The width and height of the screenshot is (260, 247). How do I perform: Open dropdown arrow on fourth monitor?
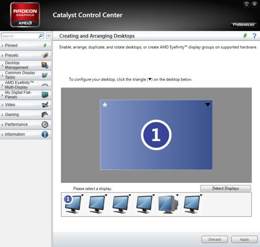(154, 195)
